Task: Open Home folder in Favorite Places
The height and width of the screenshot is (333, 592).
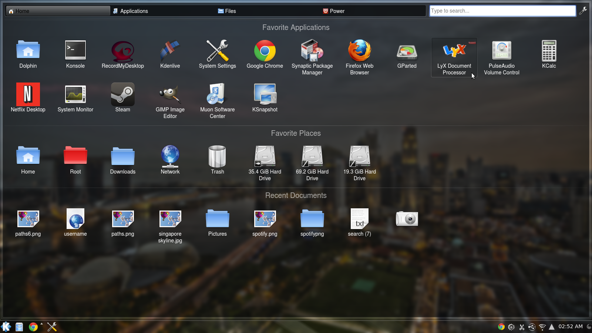Action: coord(28,160)
